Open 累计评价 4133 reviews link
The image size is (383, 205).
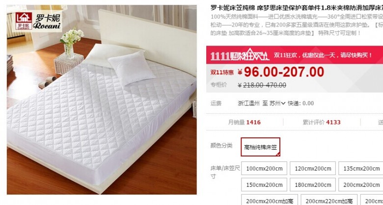coord(322,122)
